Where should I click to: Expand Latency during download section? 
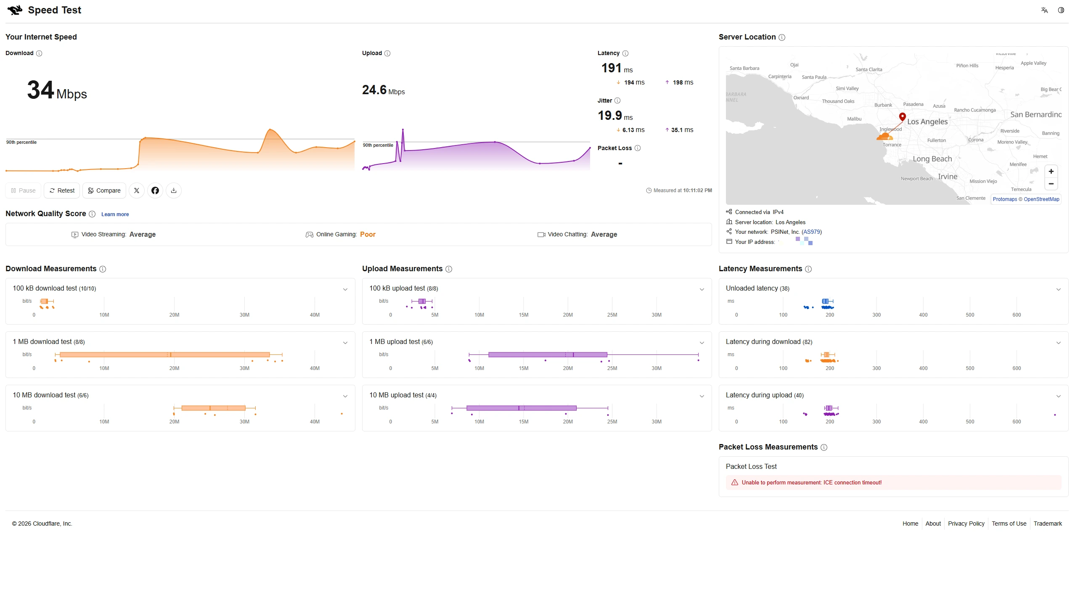tap(1059, 343)
